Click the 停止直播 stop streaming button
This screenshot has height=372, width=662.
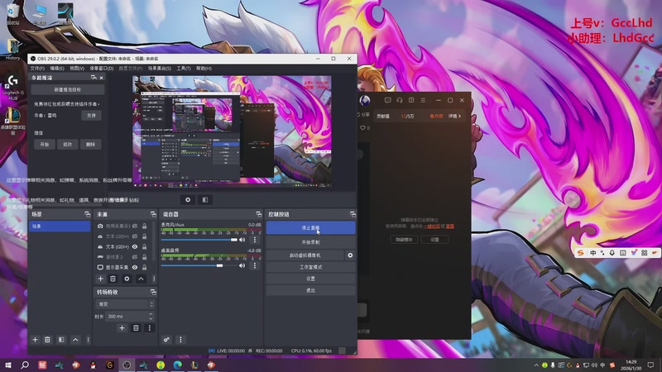[x=311, y=228]
